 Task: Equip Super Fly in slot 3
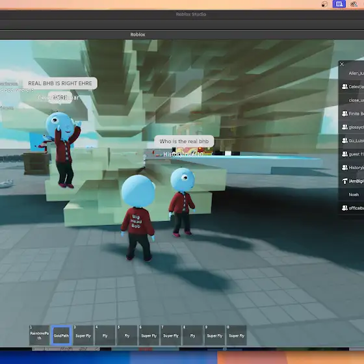83,335
